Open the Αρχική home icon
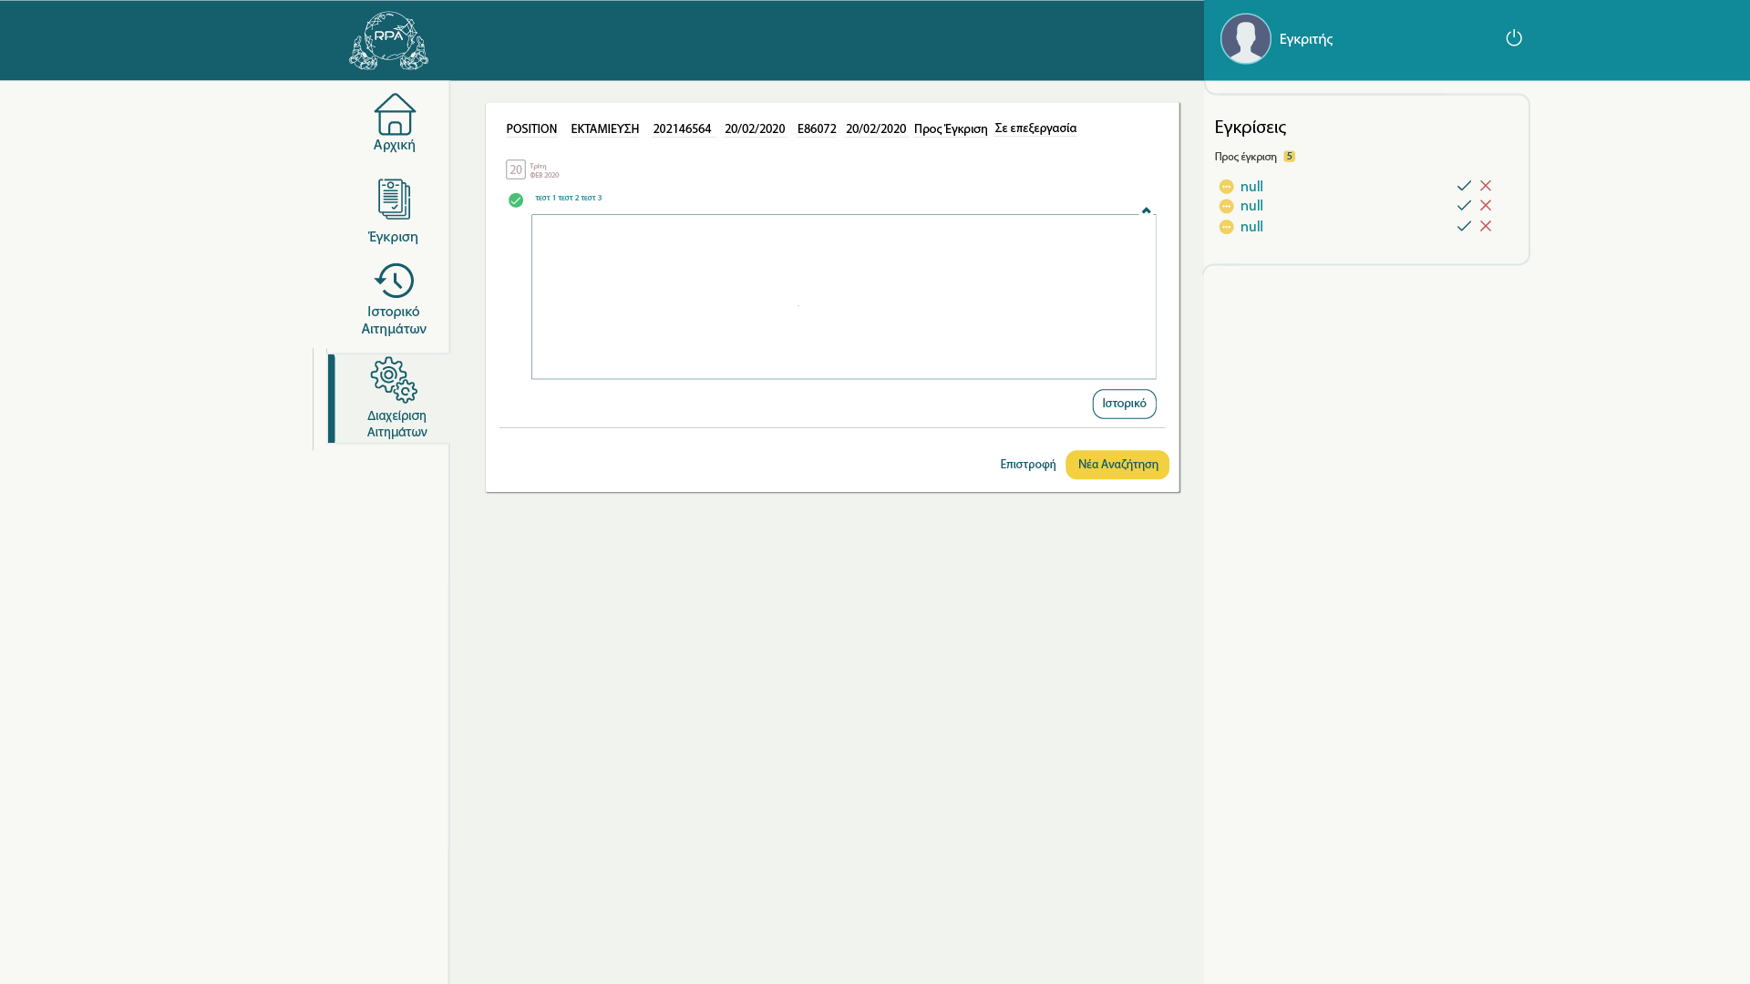The width and height of the screenshot is (1750, 984). [395, 115]
